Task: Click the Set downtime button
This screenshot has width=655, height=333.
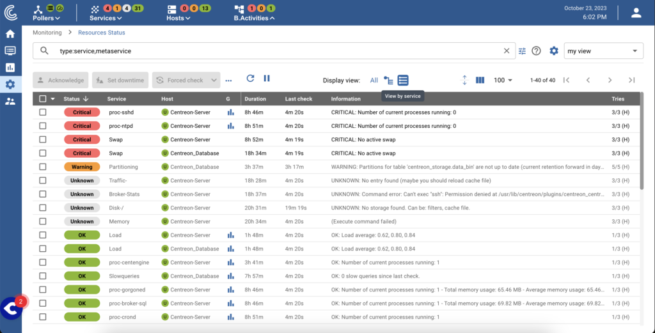Action: coord(120,80)
